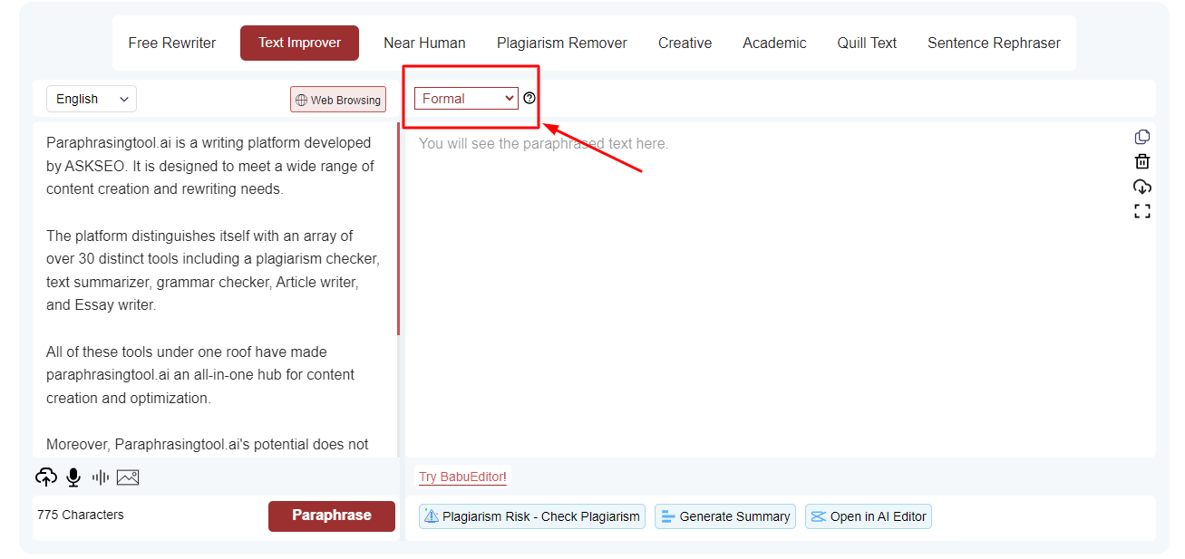Open the Formal tone dropdown
This screenshot has height=559, width=1185.
tap(466, 98)
